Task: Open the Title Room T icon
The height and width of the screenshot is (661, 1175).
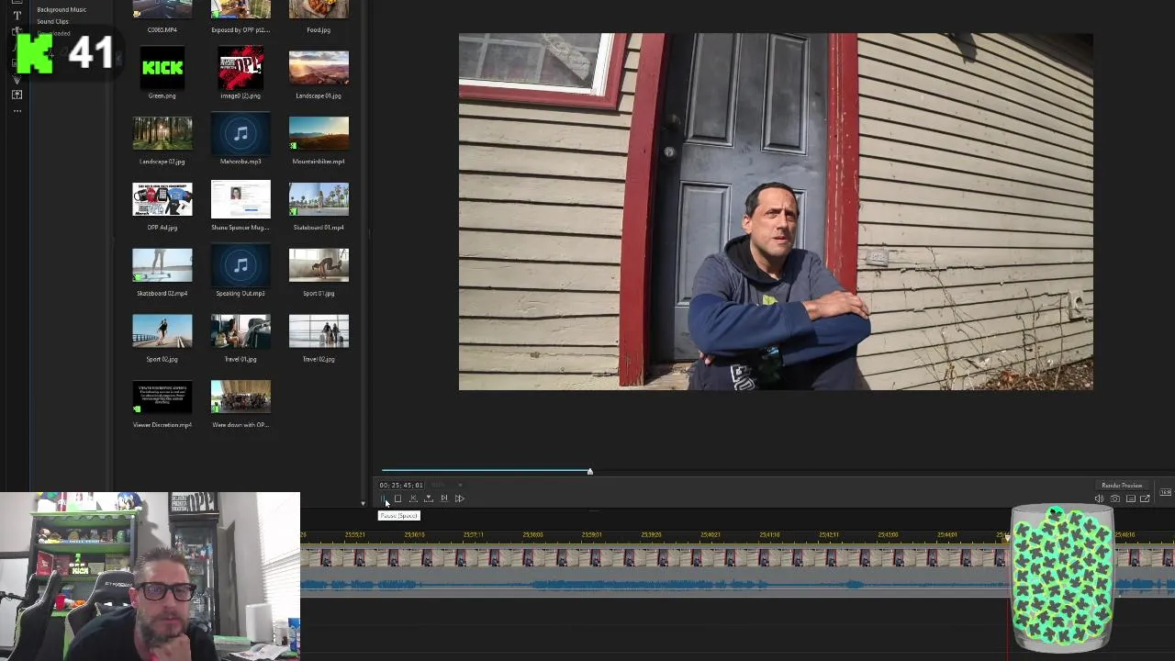Action: [17, 16]
